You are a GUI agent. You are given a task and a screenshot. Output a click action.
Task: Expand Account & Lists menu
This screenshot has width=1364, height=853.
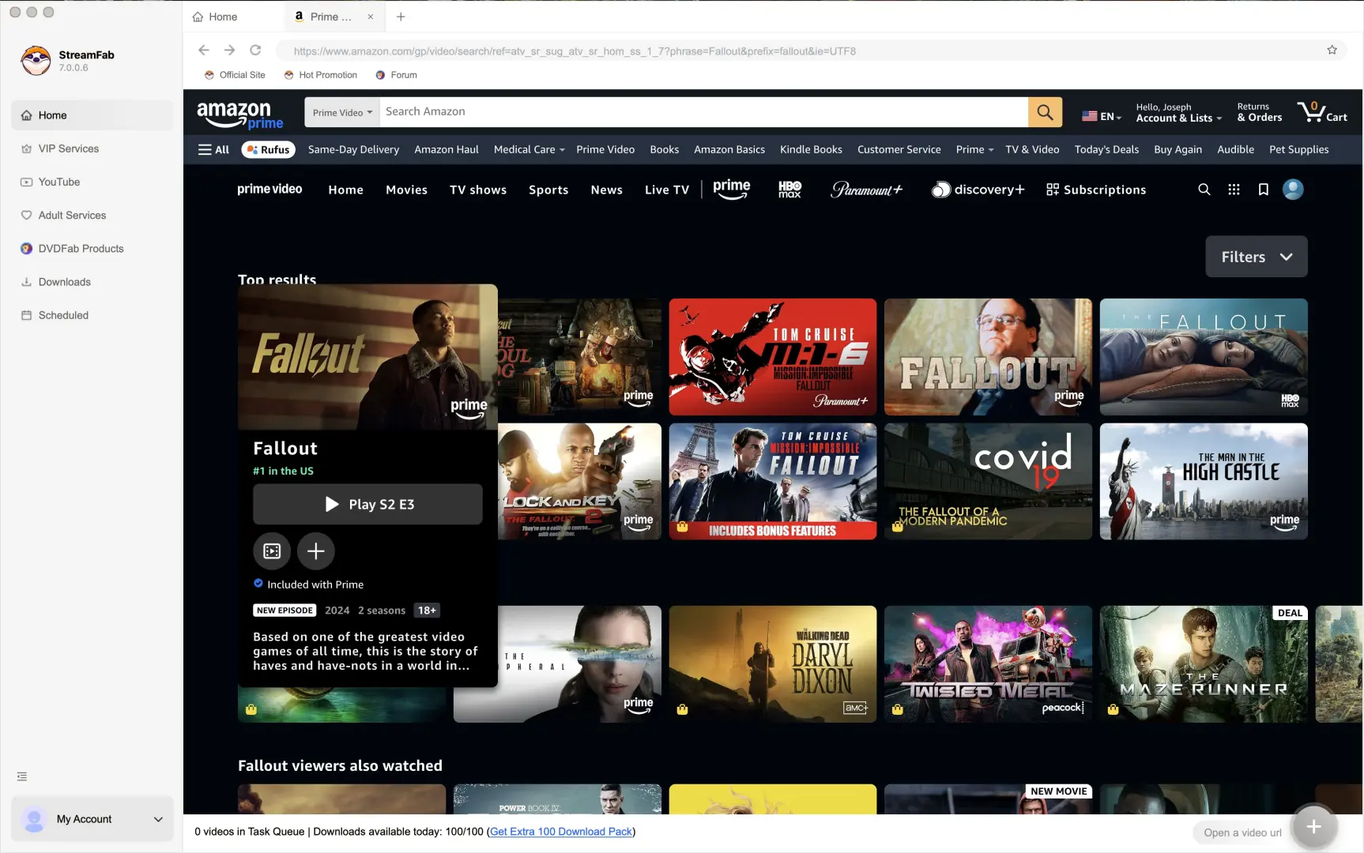point(1178,112)
